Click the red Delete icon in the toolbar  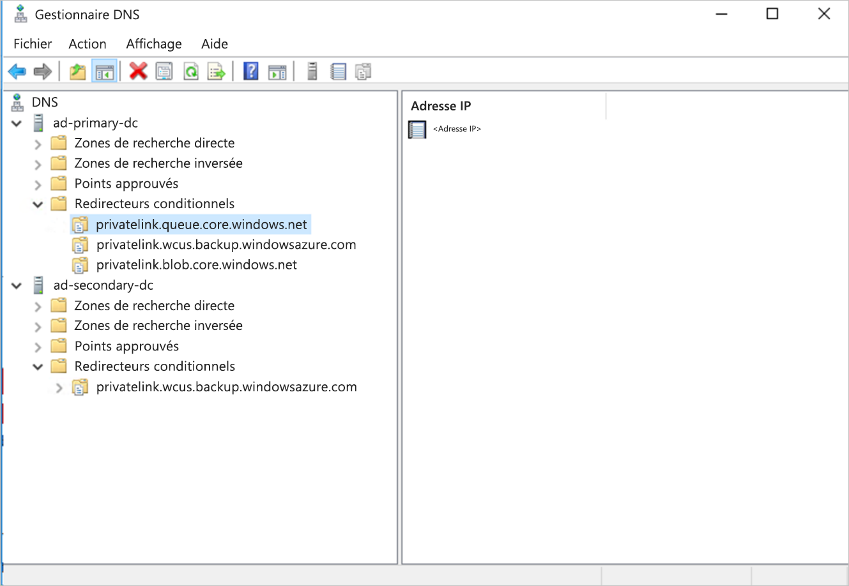[x=138, y=71]
